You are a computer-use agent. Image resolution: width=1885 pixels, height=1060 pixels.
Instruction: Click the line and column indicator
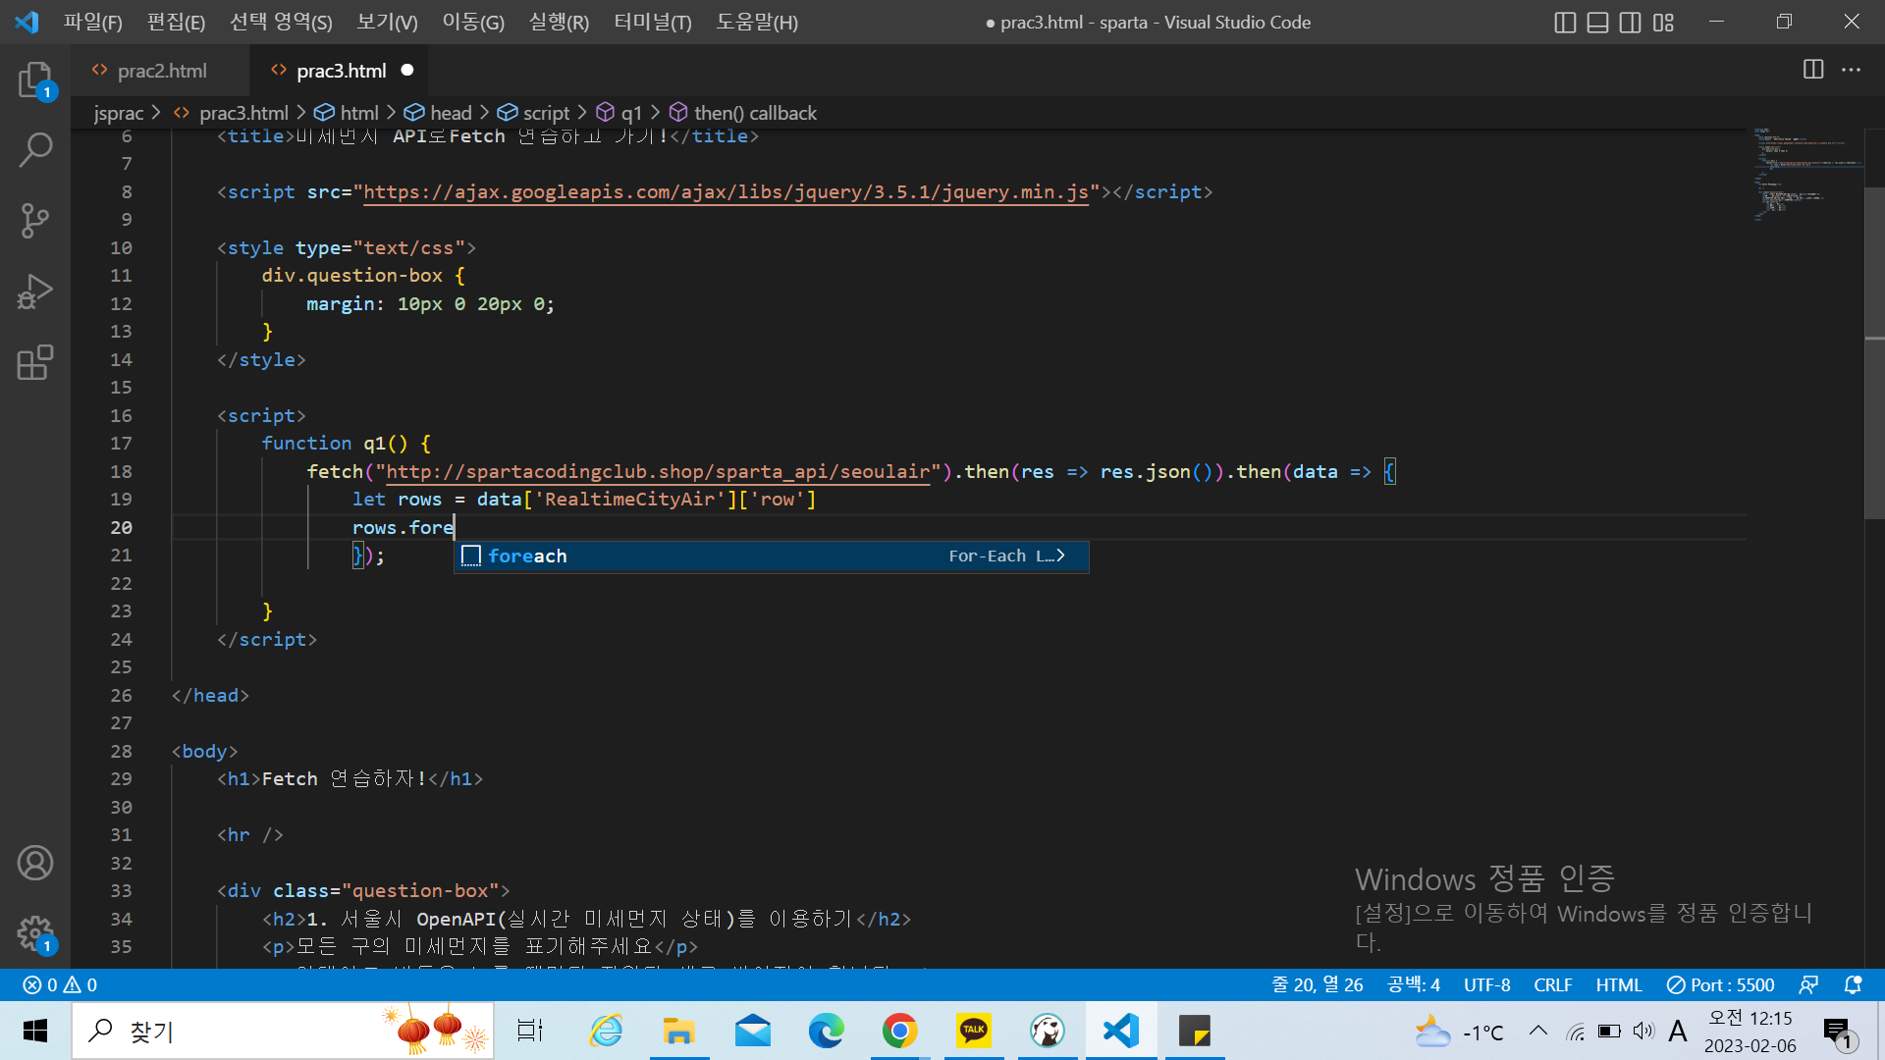1318,984
